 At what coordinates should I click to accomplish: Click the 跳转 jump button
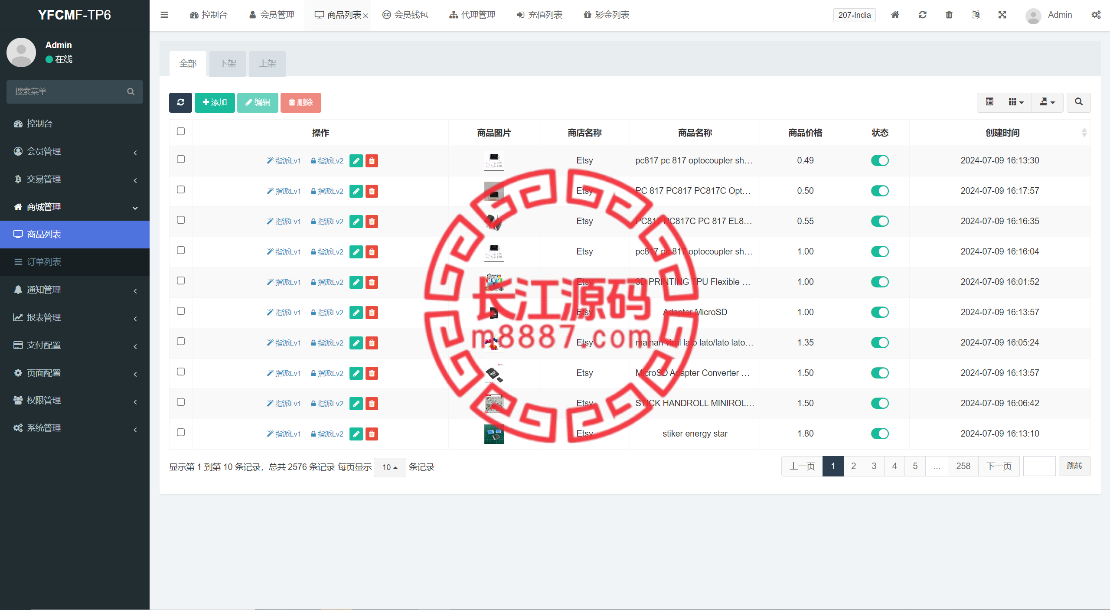pos(1074,466)
